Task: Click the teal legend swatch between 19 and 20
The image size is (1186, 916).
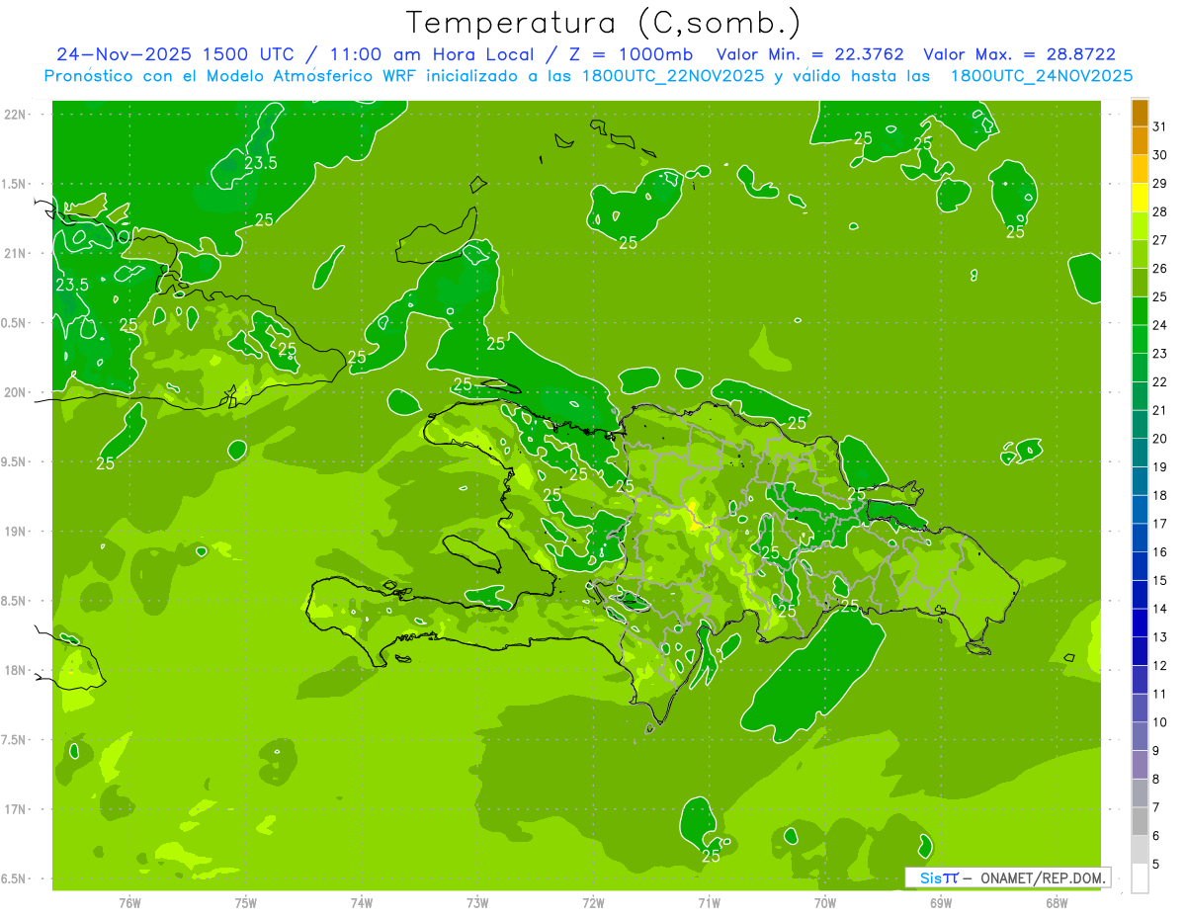Action: tap(1141, 453)
